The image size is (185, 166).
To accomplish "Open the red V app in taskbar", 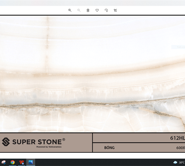I will tap(21, 162).
